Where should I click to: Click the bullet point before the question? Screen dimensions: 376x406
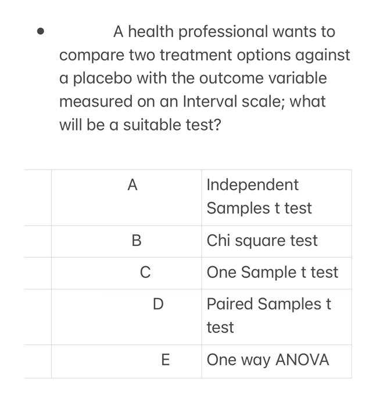pyautogui.click(x=41, y=31)
